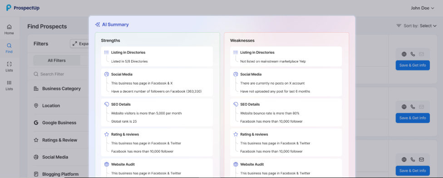443x178 pixels.
Task: Click the Expand button beside Filters
Action: tap(80, 44)
